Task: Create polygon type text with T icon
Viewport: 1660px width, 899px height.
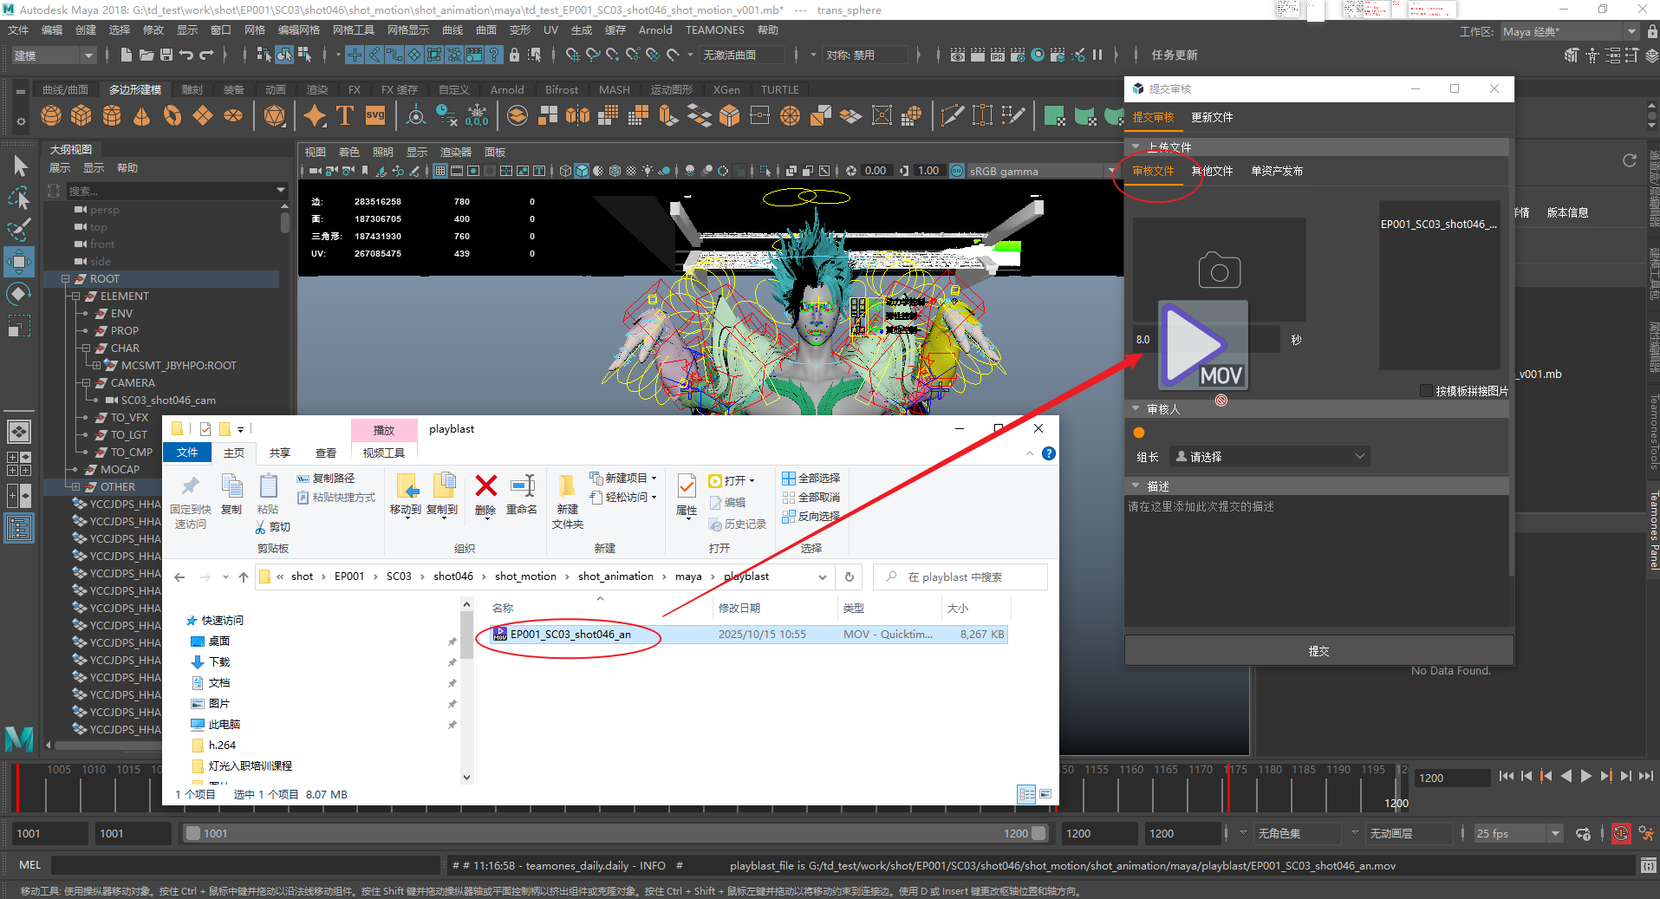Action: point(344,115)
